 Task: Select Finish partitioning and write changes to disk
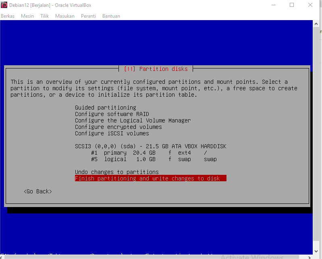click(x=150, y=178)
